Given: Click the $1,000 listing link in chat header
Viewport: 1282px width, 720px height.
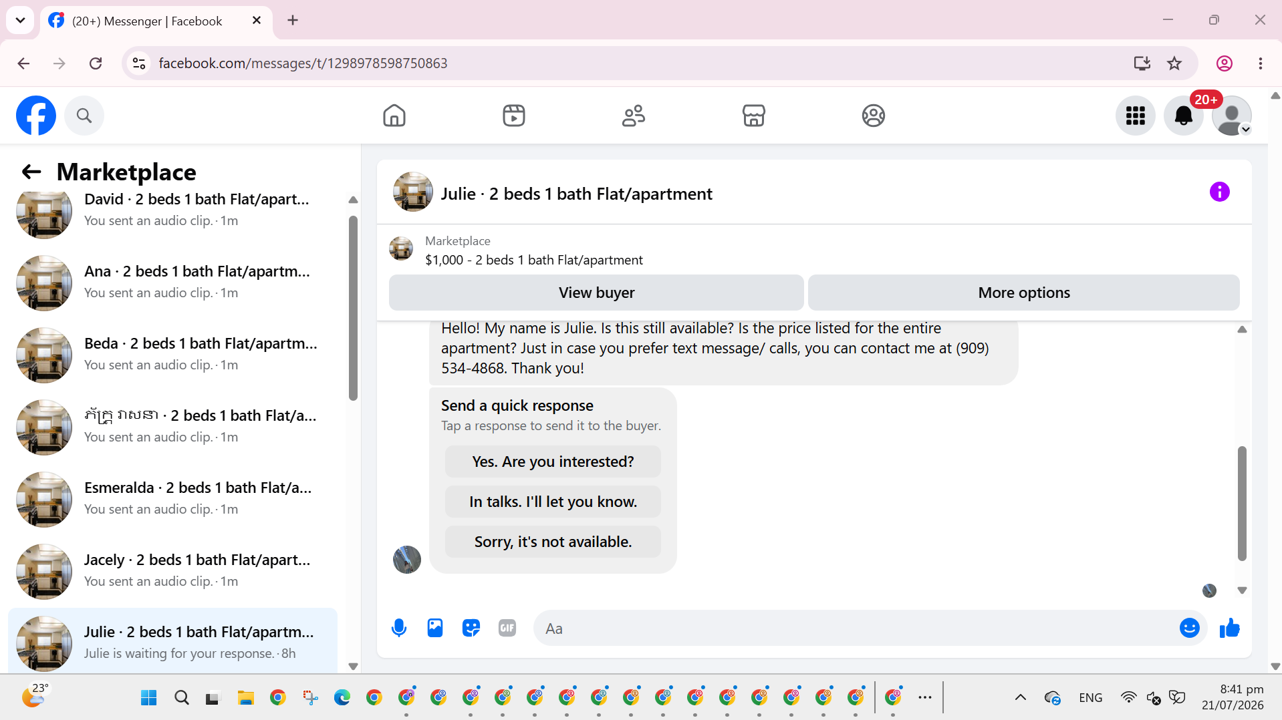Looking at the screenshot, I should [x=534, y=260].
